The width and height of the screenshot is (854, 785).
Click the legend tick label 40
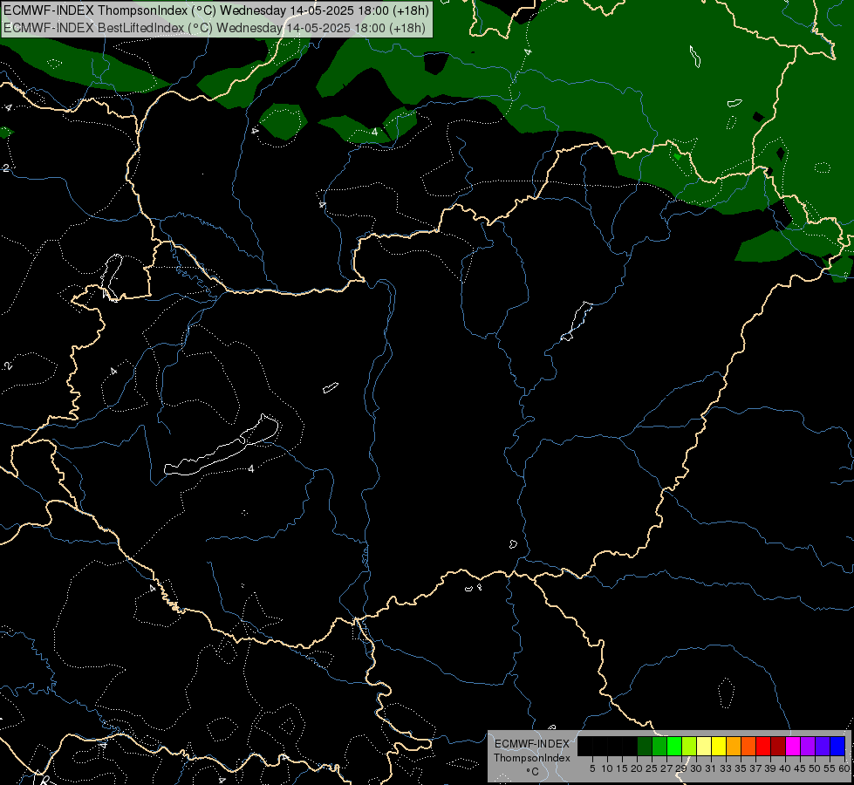pos(785,768)
